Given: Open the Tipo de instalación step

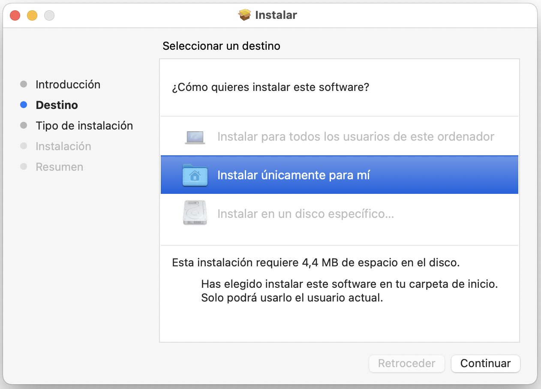Looking at the screenshot, I should pos(84,126).
